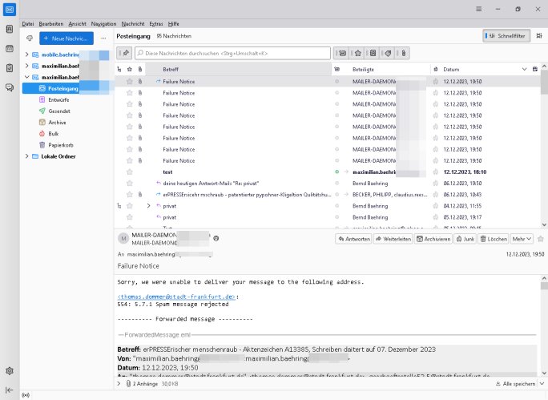Expand the second maximilian.baehring account
The width and height of the screenshot is (548, 400).
[x=27, y=66]
